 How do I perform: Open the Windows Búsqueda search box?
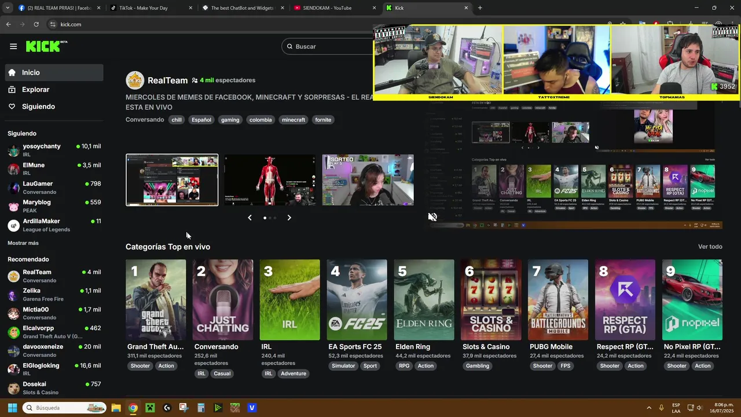click(64, 408)
